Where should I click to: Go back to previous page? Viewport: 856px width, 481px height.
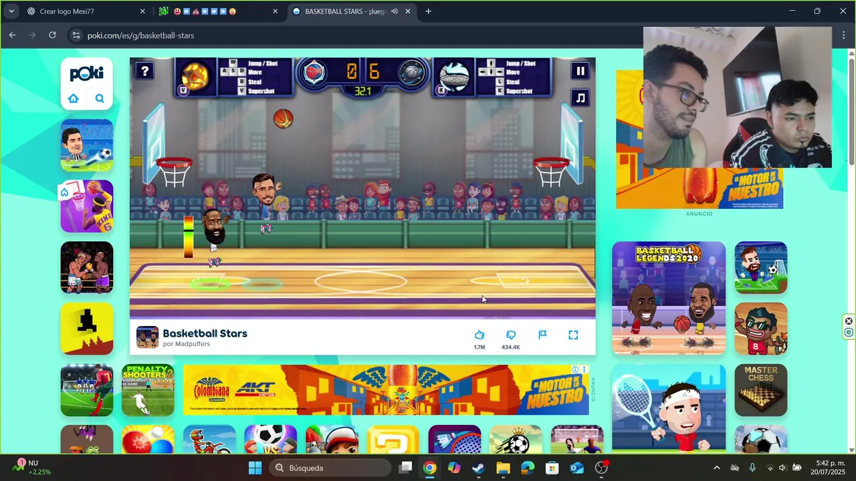(12, 35)
